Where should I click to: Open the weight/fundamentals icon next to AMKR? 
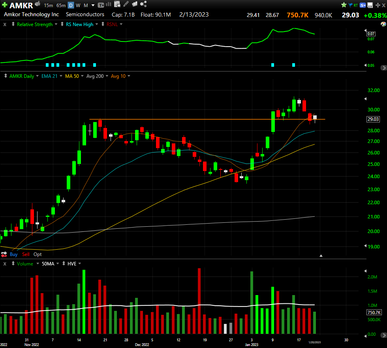point(38,4)
